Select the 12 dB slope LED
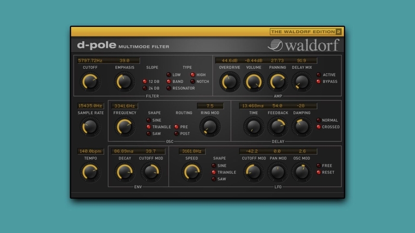 (145, 81)
